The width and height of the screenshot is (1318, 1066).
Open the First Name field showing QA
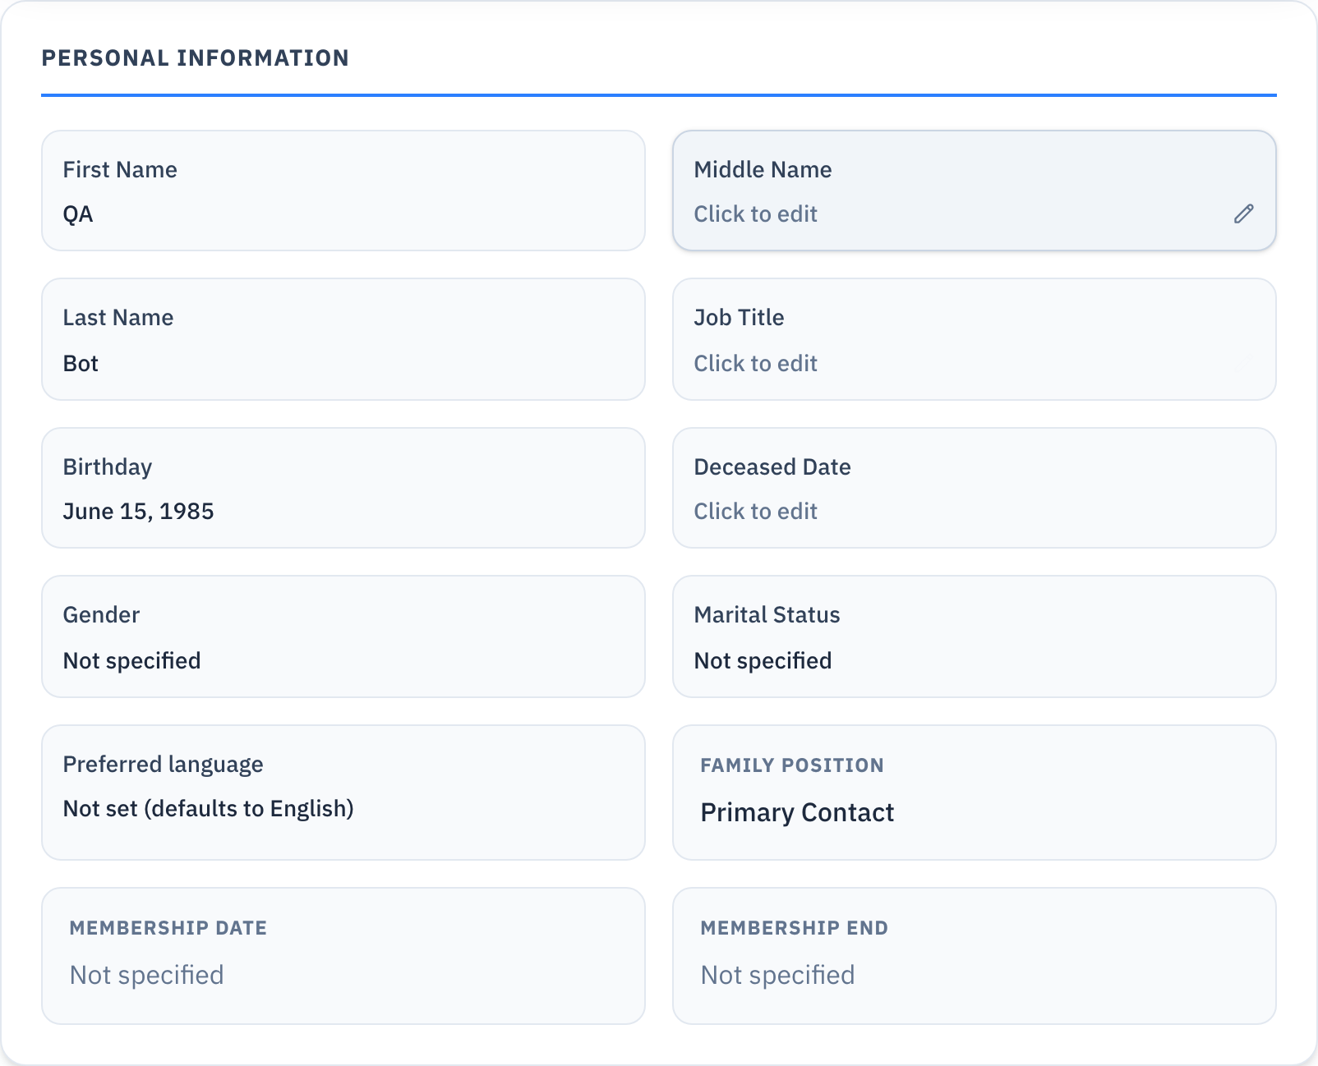click(x=343, y=191)
